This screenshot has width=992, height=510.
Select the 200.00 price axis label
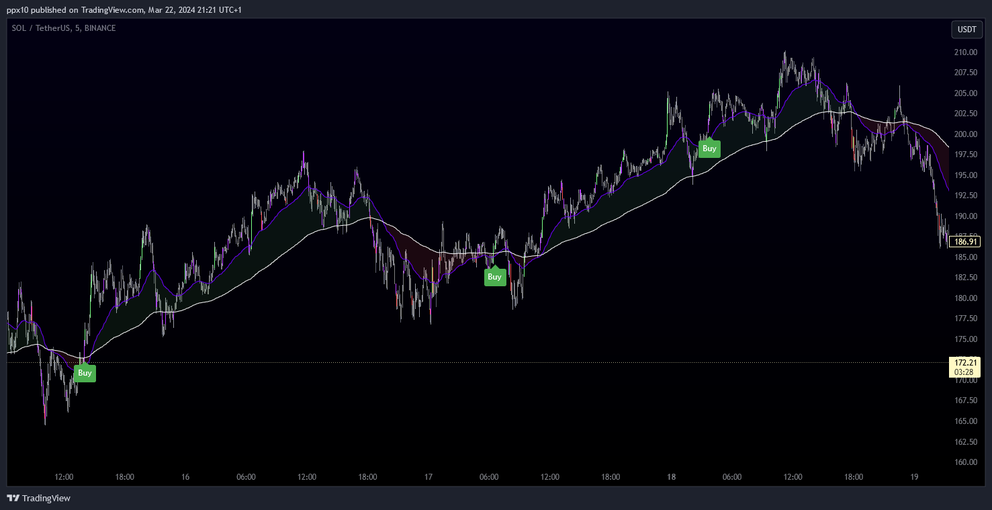(x=965, y=134)
